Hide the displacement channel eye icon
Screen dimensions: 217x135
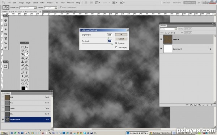[3, 120]
